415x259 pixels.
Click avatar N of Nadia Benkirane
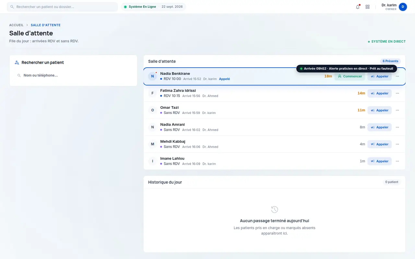pyautogui.click(x=152, y=76)
